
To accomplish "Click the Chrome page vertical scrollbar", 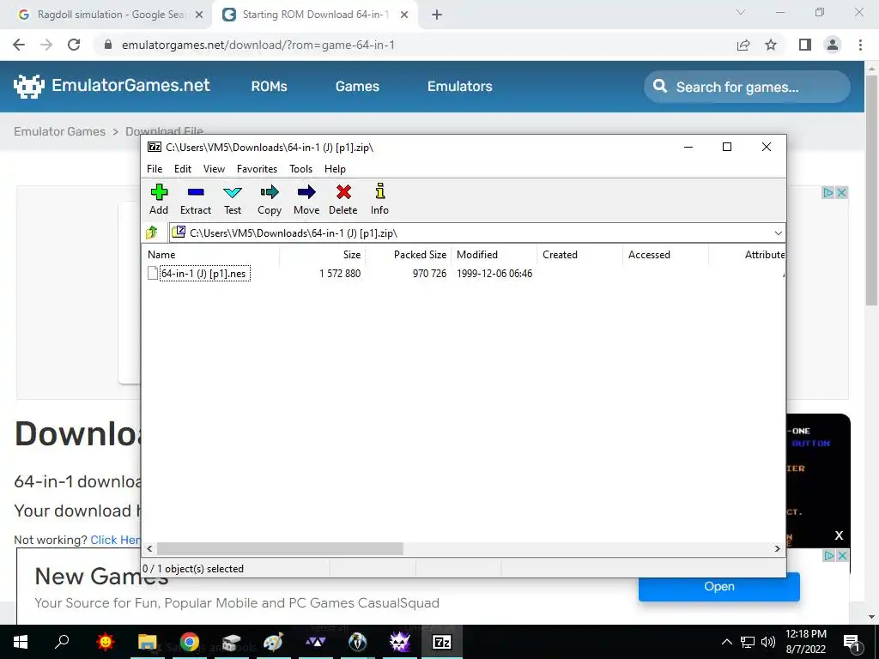I will (x=871, y=190).
